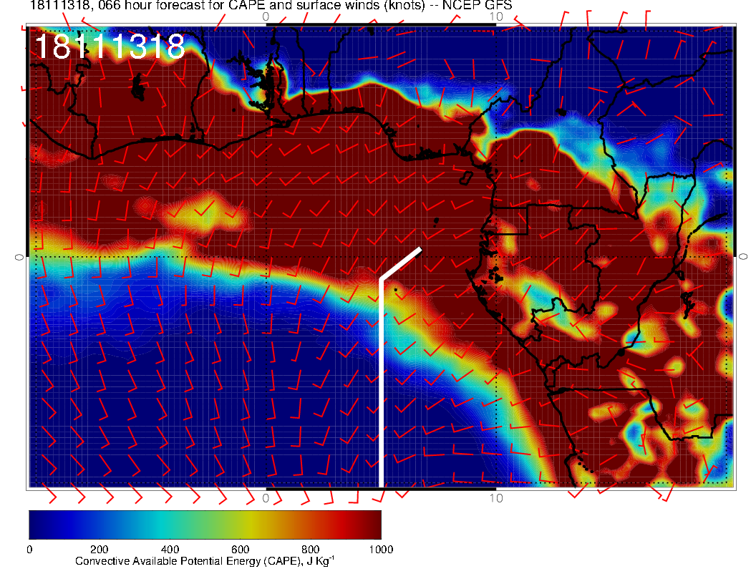Click the bottom longitude 0 axis label

(x=266, y=497)
